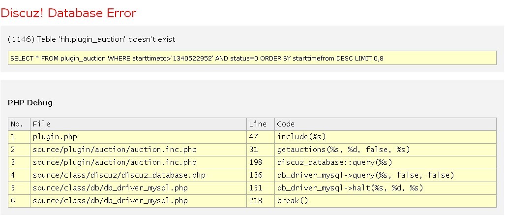Click the getauctions code cell
The height and width of the screenshot is (216, 505).
click(343, 150)
